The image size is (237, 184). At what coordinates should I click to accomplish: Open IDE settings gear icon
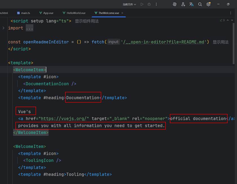click(209, 4)
